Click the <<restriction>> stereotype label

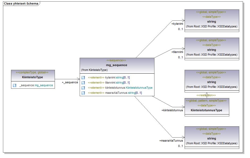coord(206,95)
